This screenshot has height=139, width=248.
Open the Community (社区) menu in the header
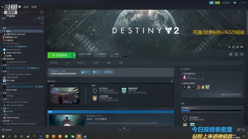[x=26, y=7]
